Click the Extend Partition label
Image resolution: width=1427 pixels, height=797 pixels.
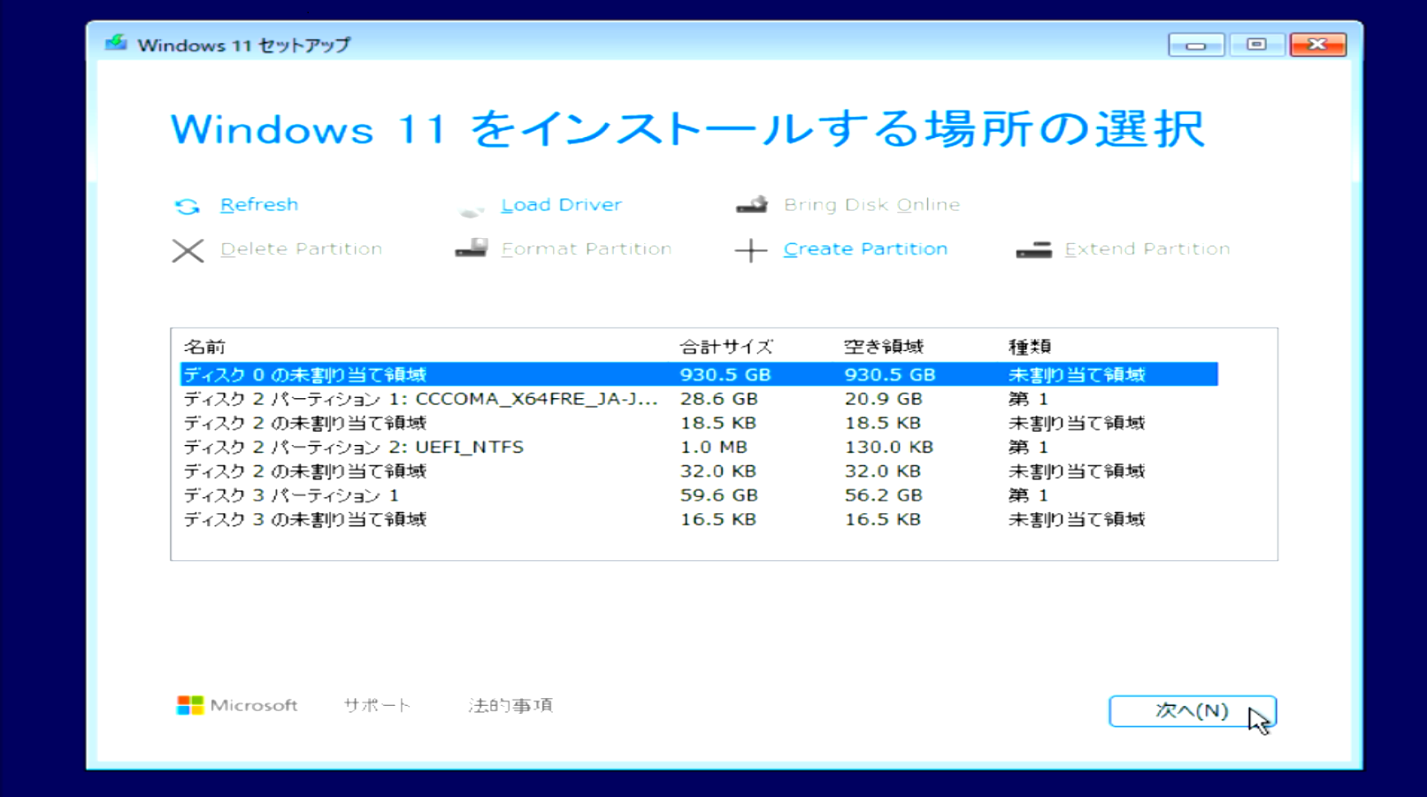(1147, 249)
